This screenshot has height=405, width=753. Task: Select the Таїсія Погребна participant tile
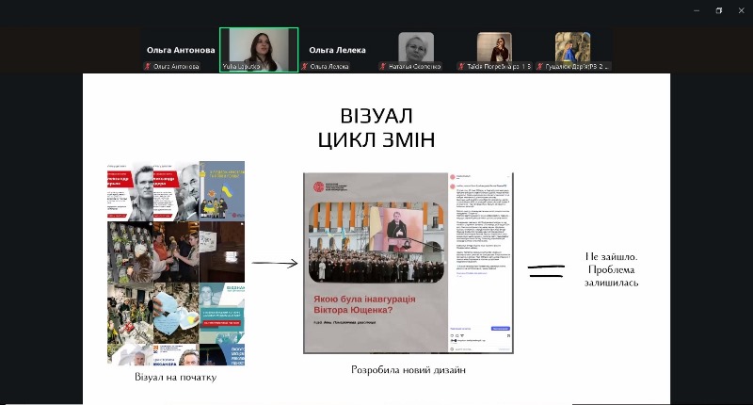(495, 50)
